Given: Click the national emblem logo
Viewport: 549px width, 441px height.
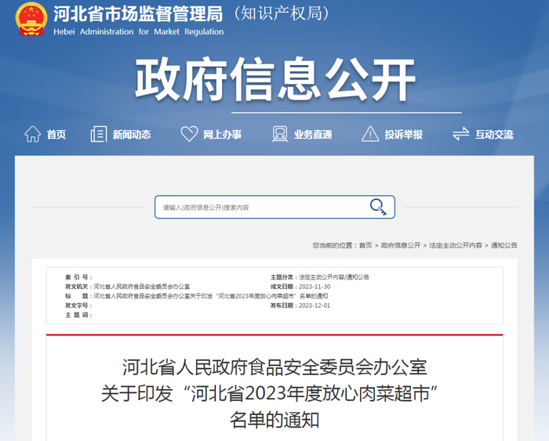Looking at the screenshot, I should [x=31, y=19].
